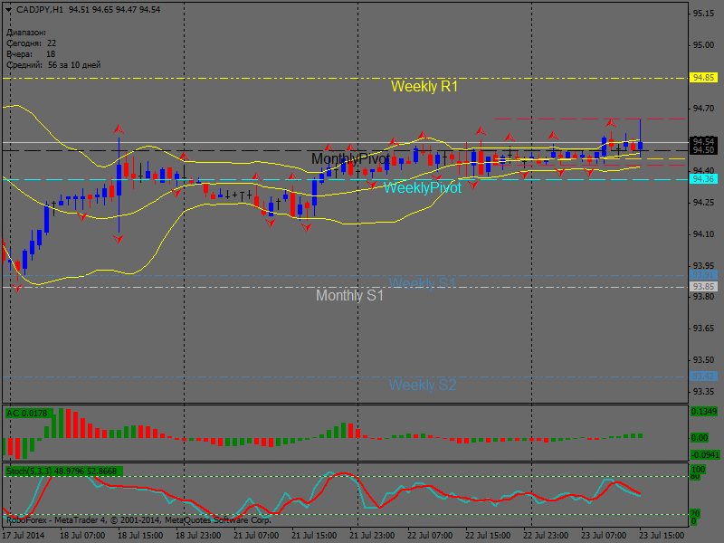This screenshot has width=724, height=543.
Task: Click the Stochastic 100 level scale value
Action: click(x=698, y=471)
